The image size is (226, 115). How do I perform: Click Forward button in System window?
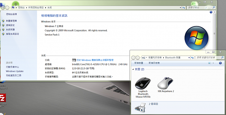[x=7, y=8]
